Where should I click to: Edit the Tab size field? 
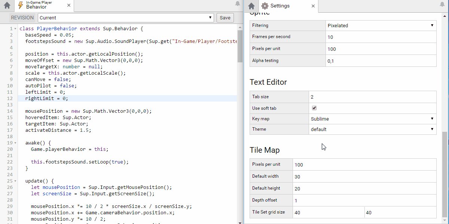[x=373, y=97]
